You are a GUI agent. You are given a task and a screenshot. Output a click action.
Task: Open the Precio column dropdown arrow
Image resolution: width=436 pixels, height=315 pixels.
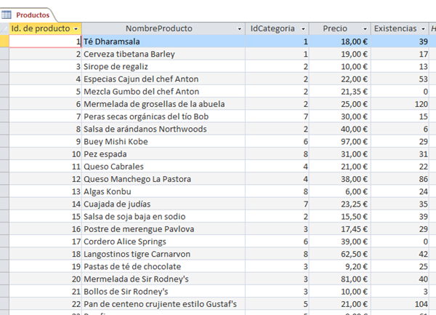365,28
